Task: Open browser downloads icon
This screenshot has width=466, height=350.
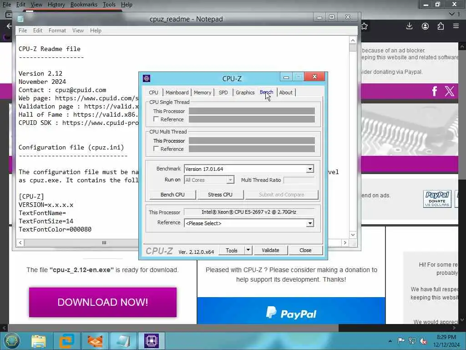Action: 409,26
